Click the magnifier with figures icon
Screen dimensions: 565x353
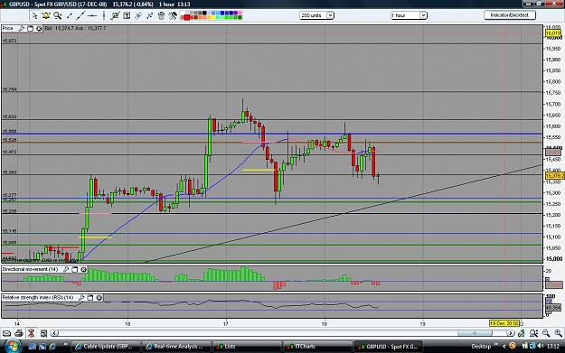tap(533, 333)
